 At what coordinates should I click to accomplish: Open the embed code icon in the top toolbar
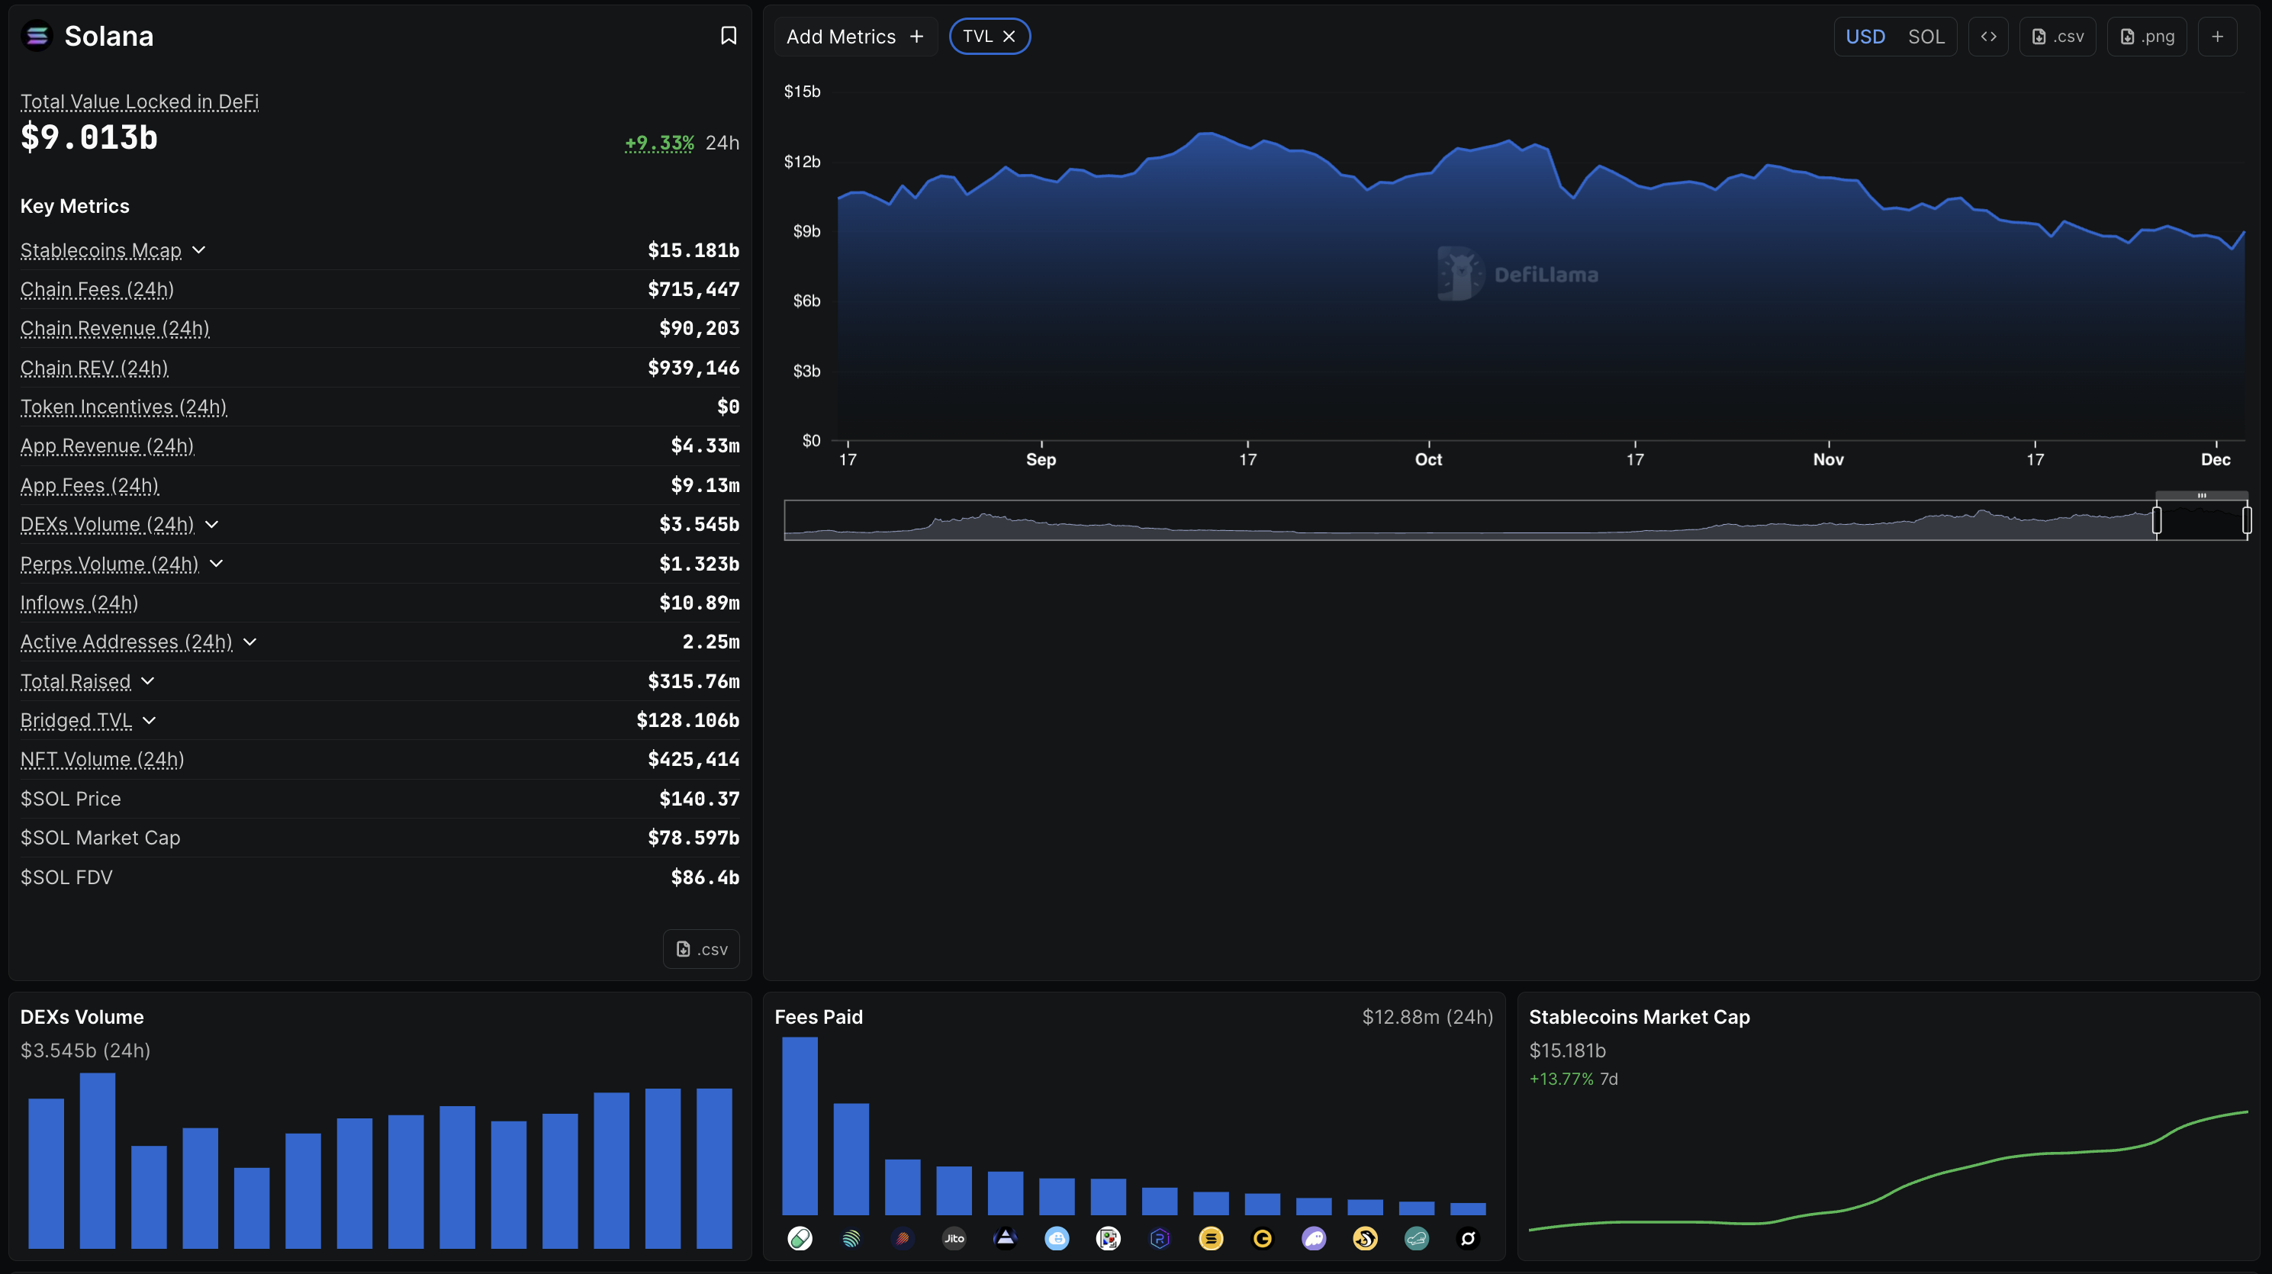(1989, 36)
